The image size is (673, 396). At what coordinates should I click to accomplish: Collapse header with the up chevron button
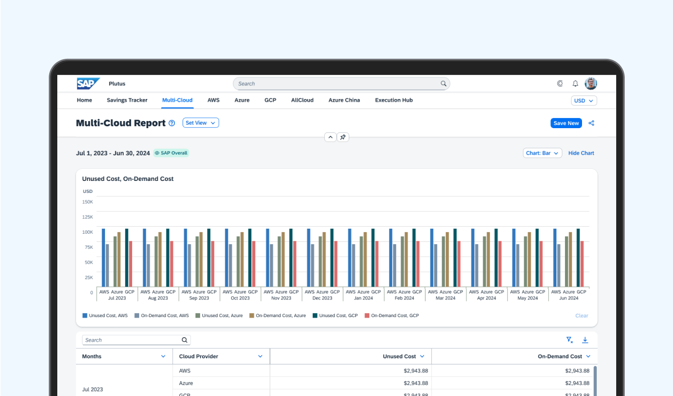[x=330, y=137]
